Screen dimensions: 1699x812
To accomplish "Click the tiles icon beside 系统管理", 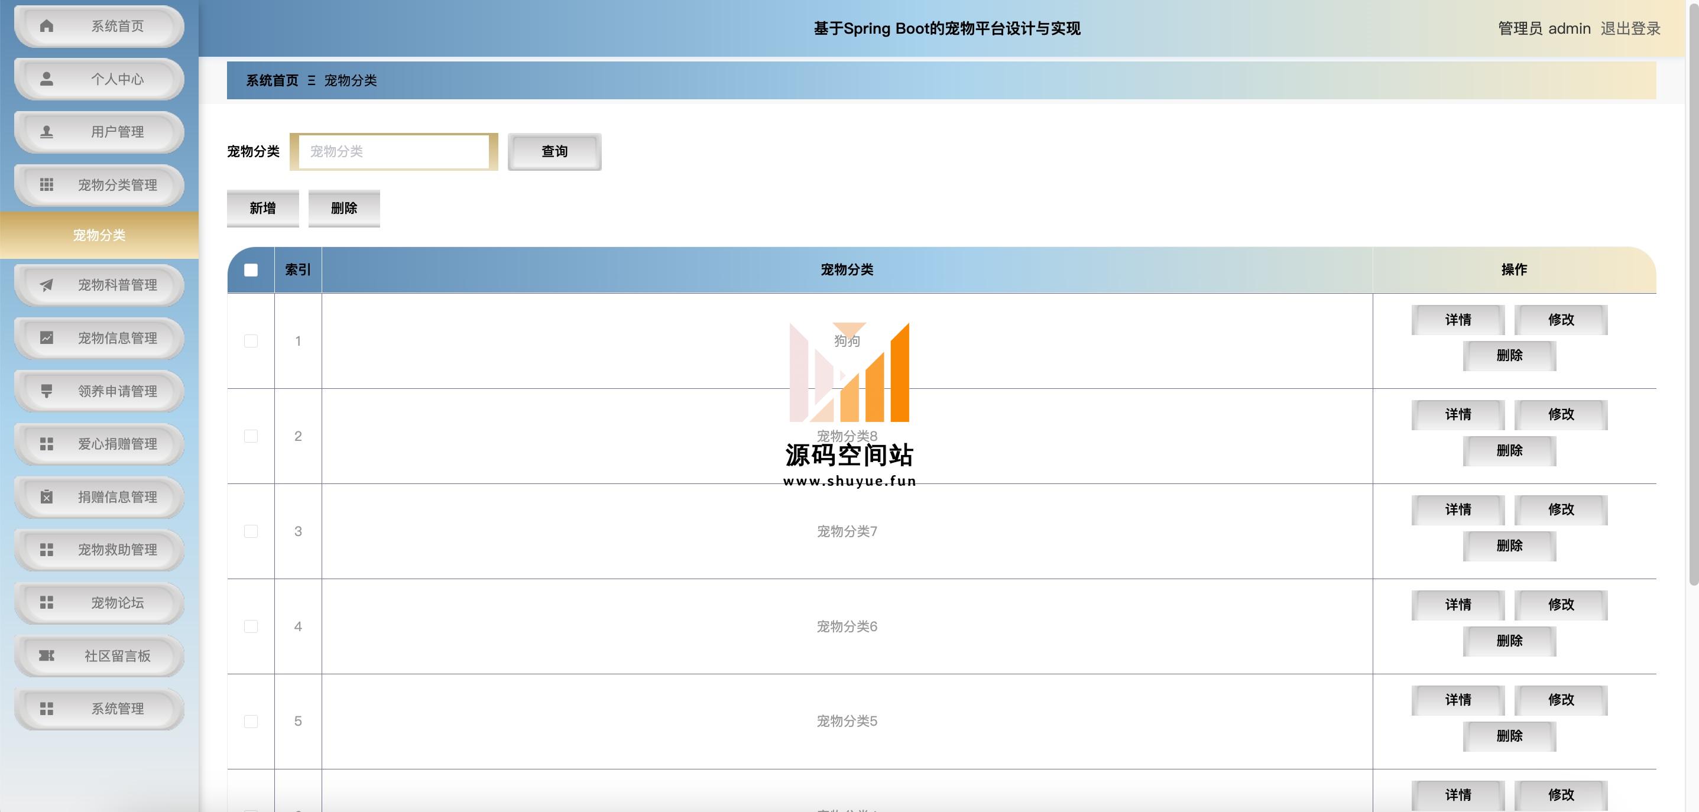I will 46,709.
